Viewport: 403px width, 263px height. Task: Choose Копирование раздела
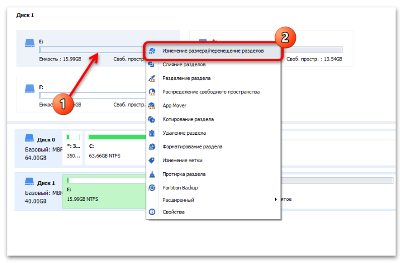click(213, 119)
